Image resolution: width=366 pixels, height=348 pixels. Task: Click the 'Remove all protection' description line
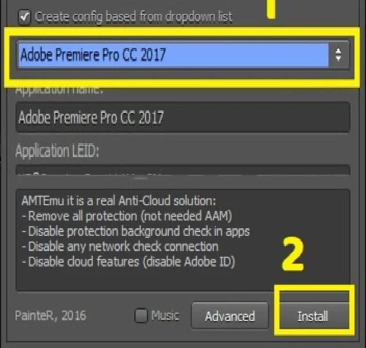point(127,216)
